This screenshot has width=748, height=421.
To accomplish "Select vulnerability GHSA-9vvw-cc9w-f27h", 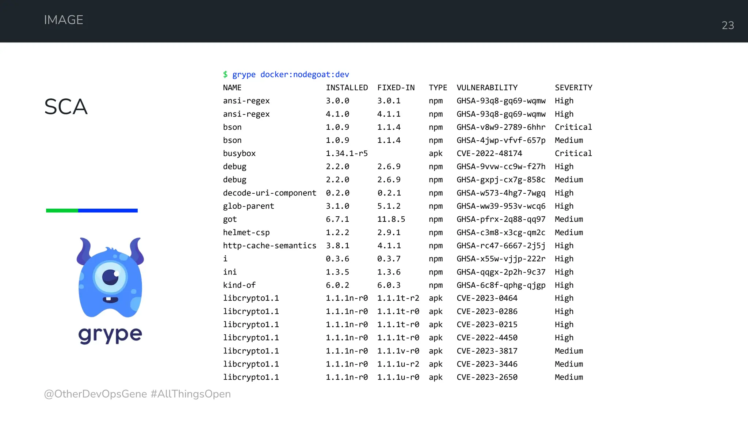I will coord(501,167).
